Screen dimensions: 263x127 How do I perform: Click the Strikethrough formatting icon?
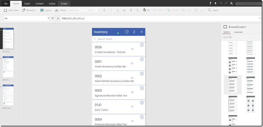pyautogui.click(x=124, y=10)
